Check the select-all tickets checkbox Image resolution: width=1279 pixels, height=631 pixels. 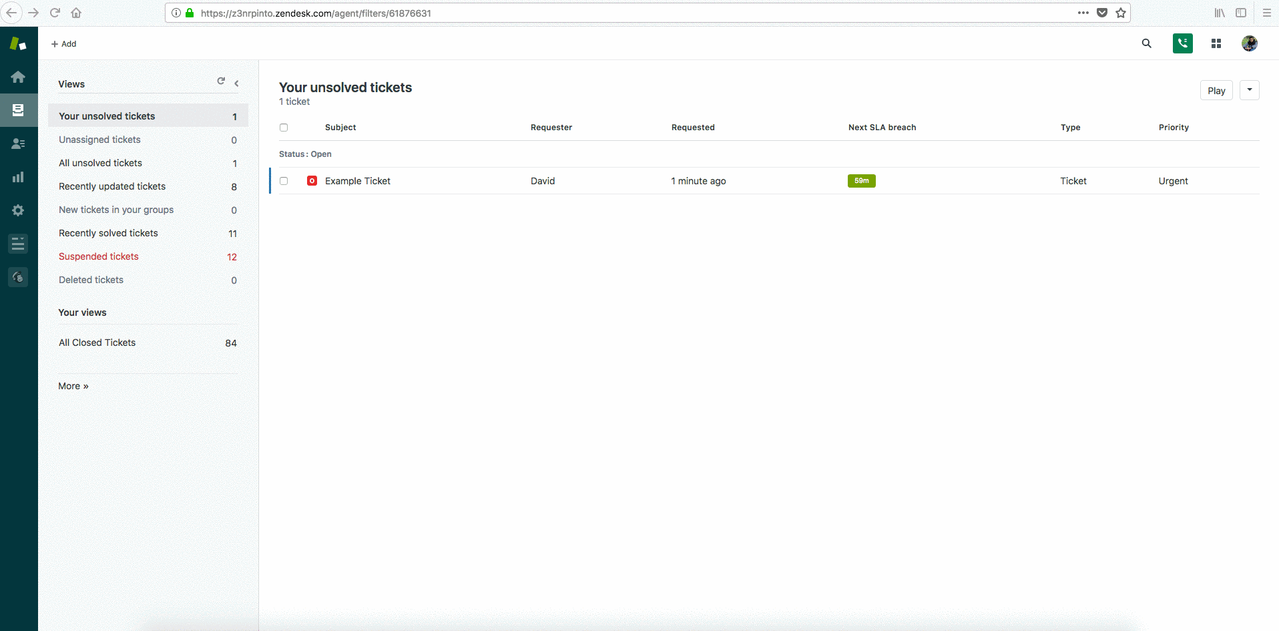(x=284, y=128)
